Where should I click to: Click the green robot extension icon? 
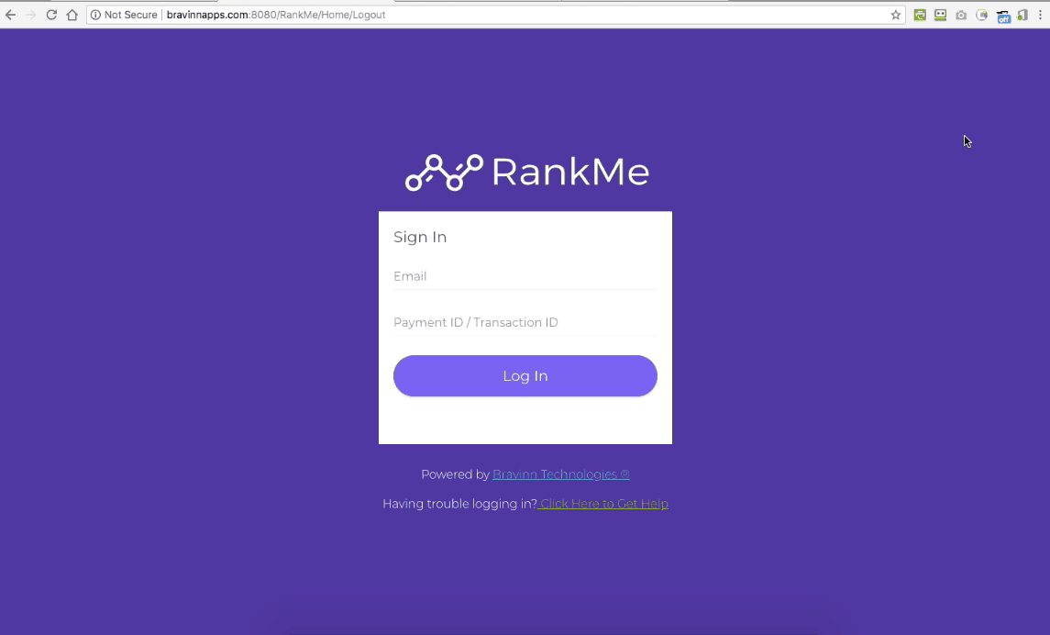click(x=940, y=15)
